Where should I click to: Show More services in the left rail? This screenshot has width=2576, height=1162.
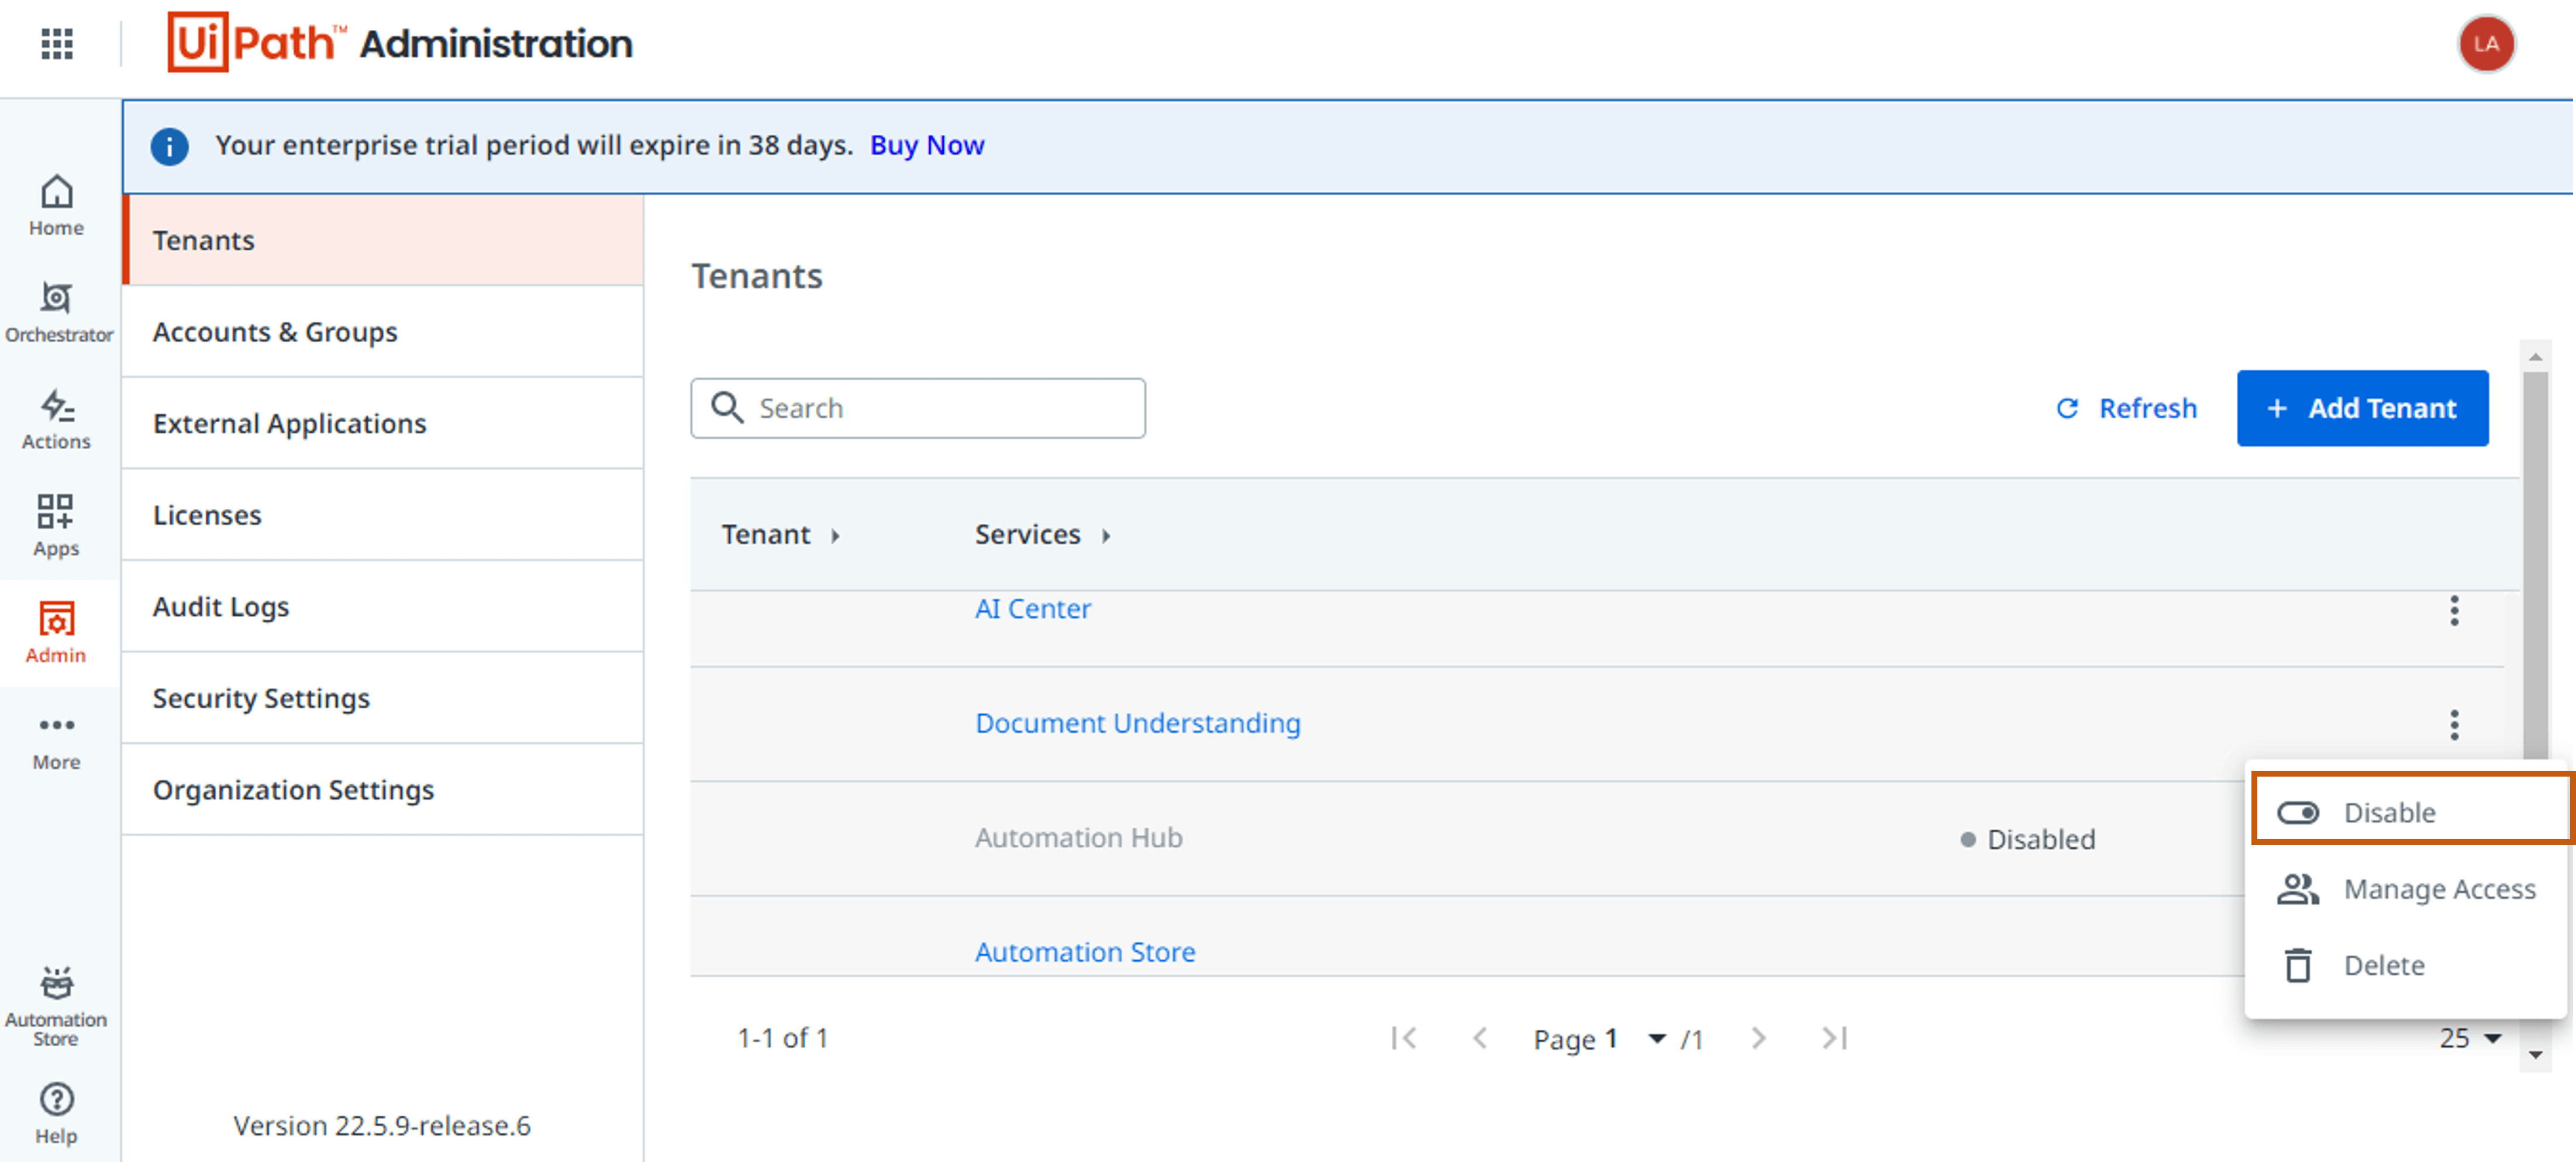(x=56, y=742)
